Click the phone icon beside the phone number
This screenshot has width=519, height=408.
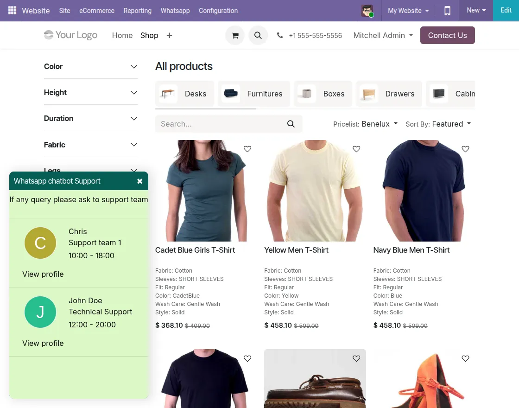tap(280, 35)
